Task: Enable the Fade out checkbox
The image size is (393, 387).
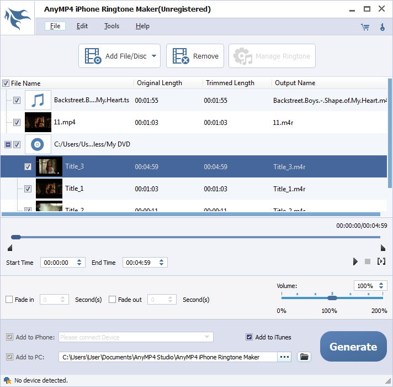Action: click(x=112, y=300)
